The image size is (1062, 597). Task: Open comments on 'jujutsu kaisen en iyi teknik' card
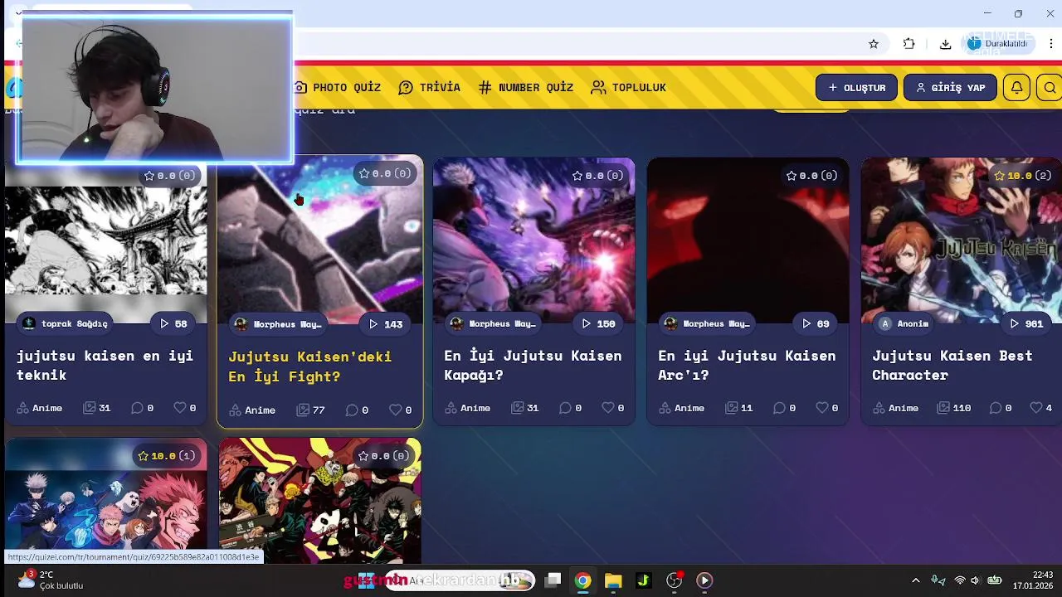click(143, 408)
